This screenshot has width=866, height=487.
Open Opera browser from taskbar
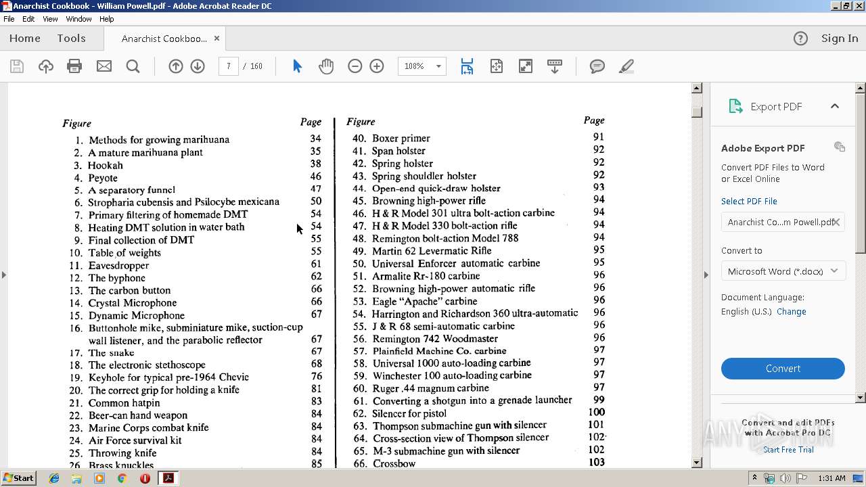click(145, 478)
